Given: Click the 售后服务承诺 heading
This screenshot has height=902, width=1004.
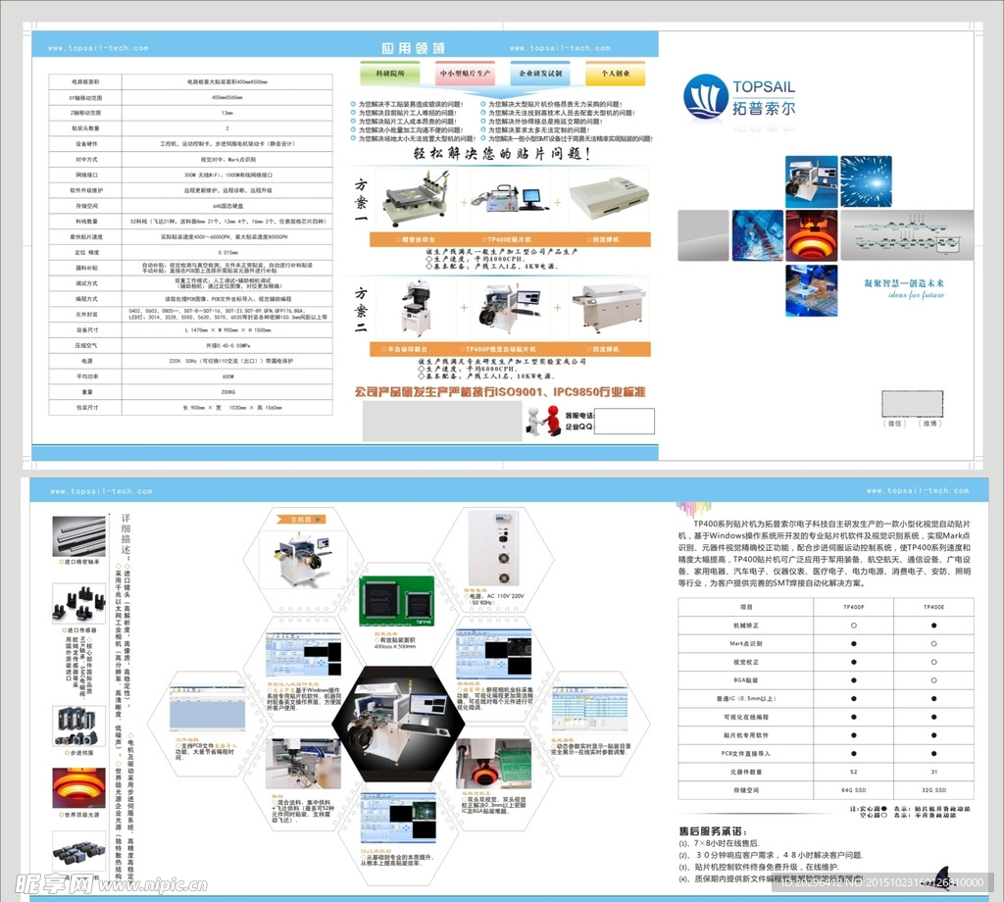Looking at the screenshot, I should point(714,831).
